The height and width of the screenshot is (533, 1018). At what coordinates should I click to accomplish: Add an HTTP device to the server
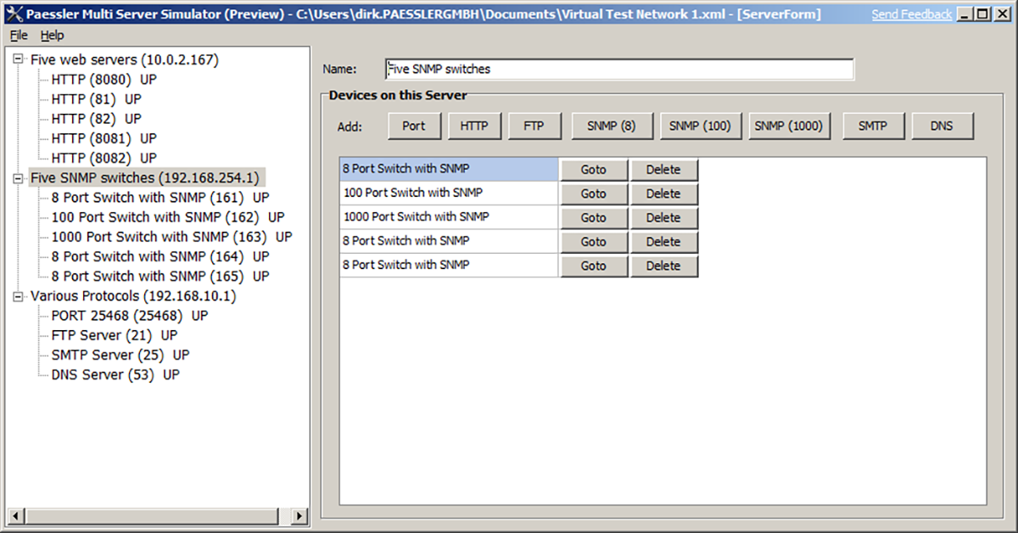click(474, 126)
